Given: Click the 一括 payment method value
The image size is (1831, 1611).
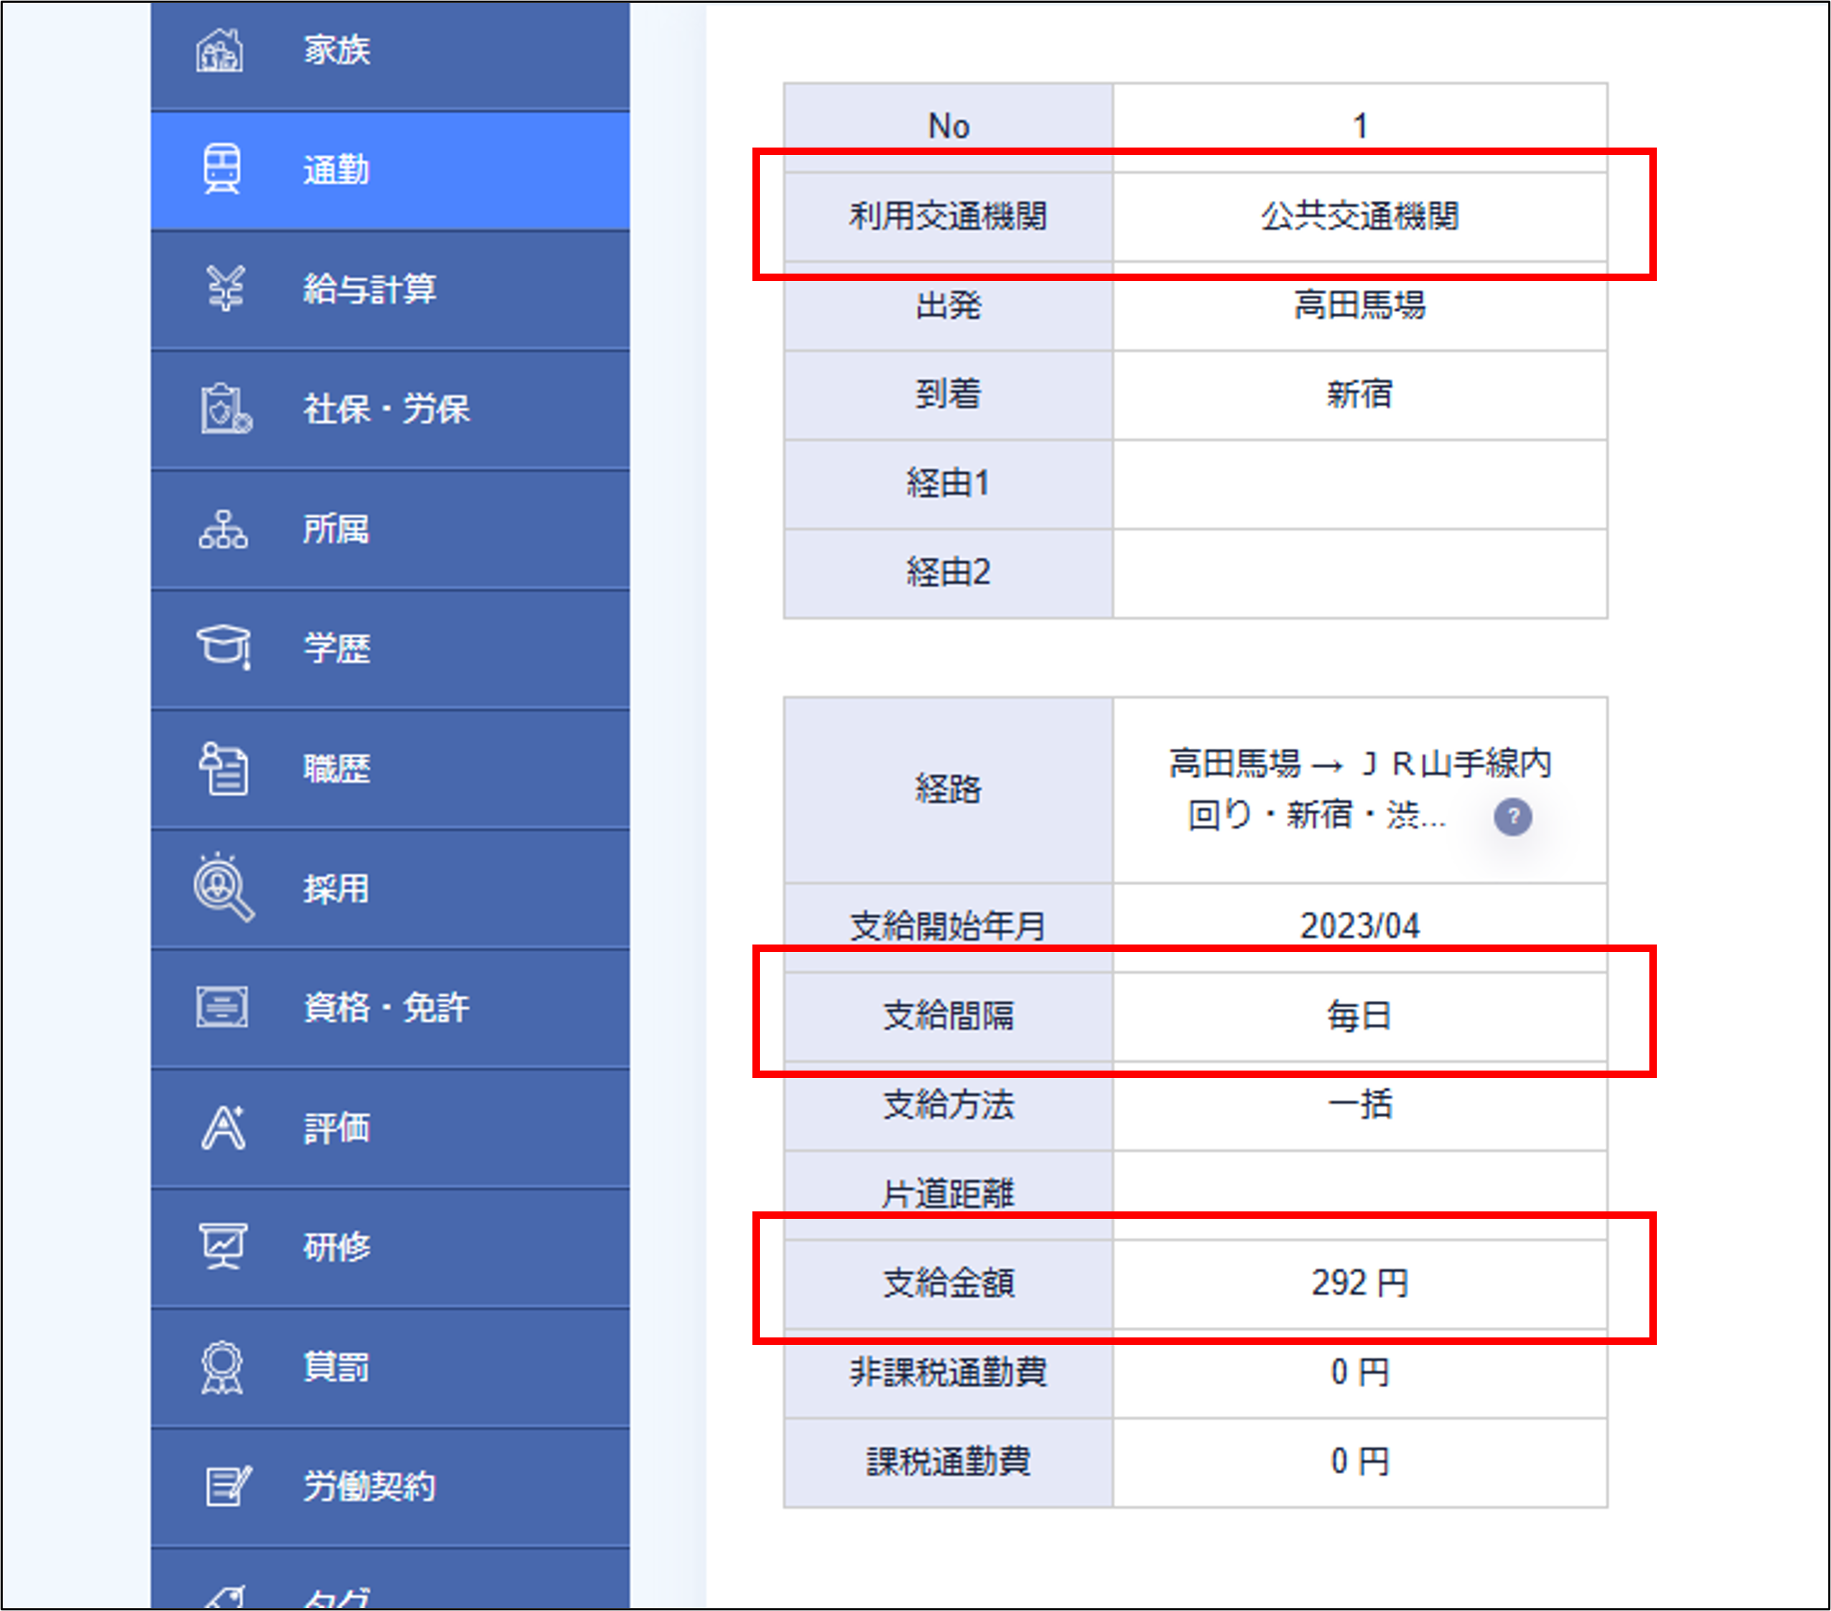Looking at the screenshot, I should tap(1360, 1105).
